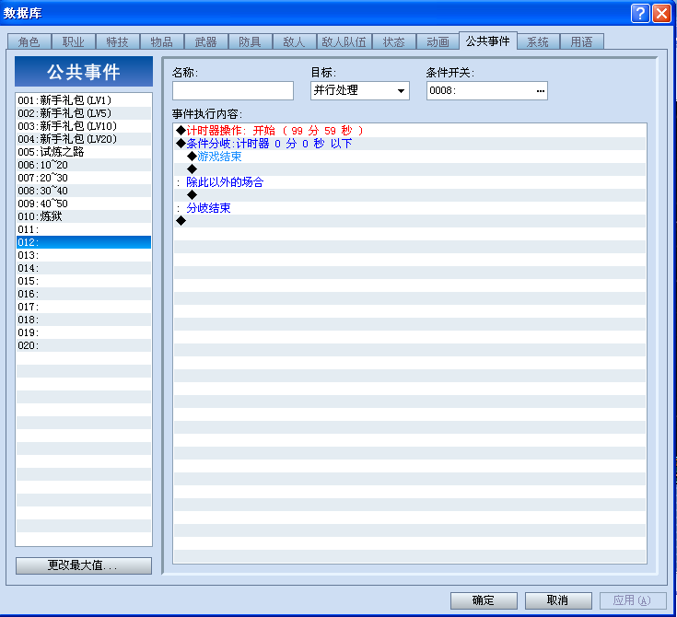The width and height of the screenshot is (677, 617).
Task: Expand the 目标 dropdown arrow
Action: 401,90
